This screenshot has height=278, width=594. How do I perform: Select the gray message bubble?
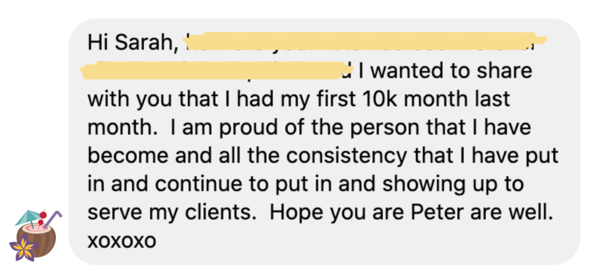tap(324, 142)
